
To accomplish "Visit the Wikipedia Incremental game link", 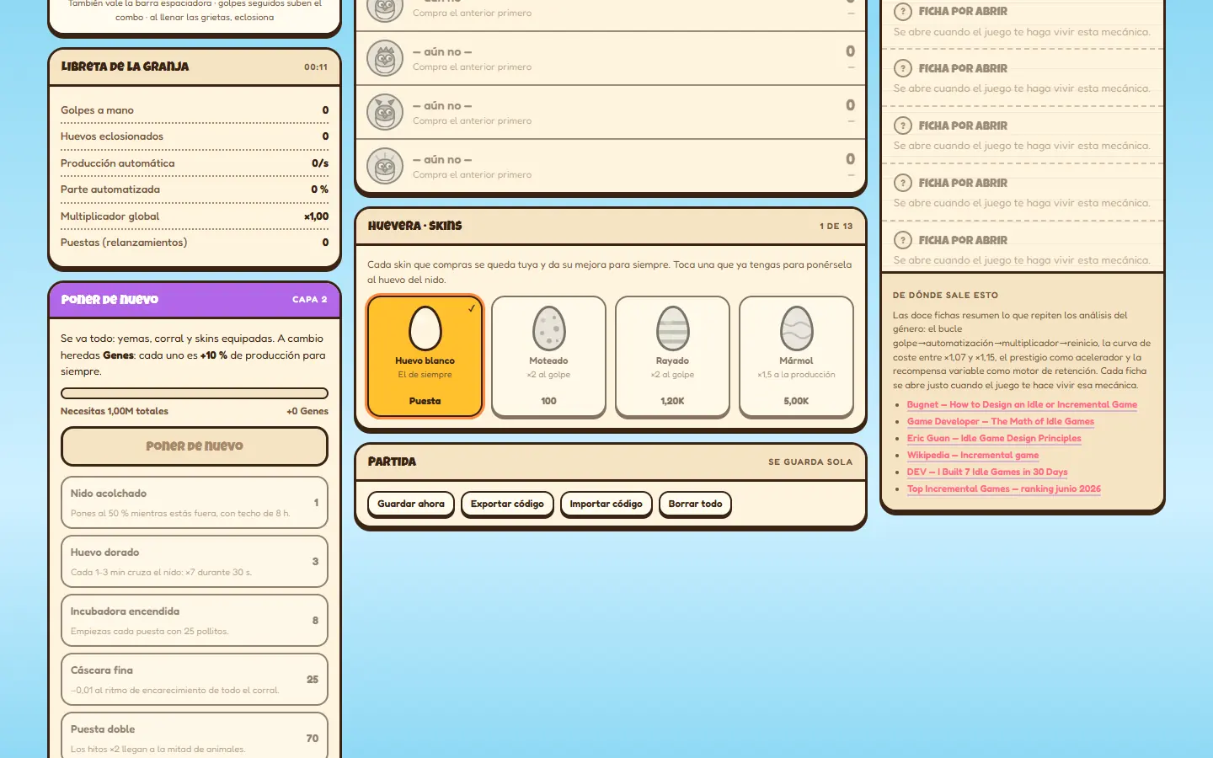I will coord(973,455).
